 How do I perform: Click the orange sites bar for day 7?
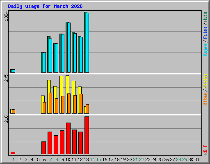[x=50, y=103]
